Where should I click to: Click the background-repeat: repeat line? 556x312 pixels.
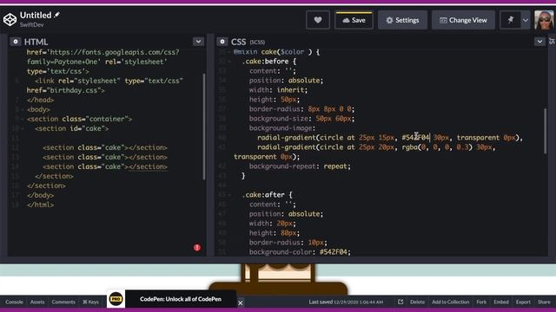(x=300, y=166)
